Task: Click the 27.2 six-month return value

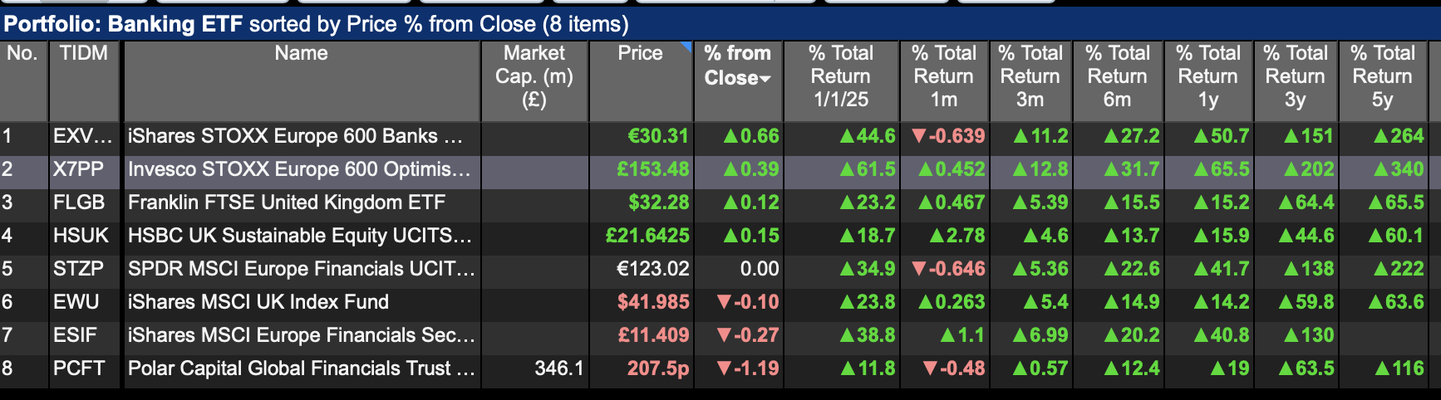Action: (x=1132, y=136)
